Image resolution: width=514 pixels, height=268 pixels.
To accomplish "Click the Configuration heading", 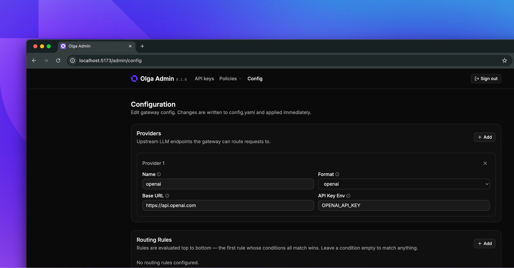I will coord(153,104).
